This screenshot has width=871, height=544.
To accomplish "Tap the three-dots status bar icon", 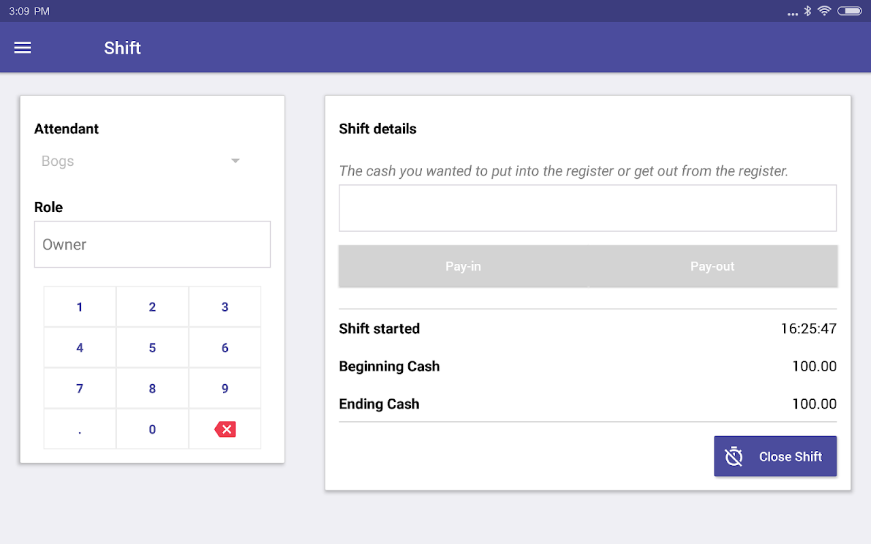I will coord(792,13).
